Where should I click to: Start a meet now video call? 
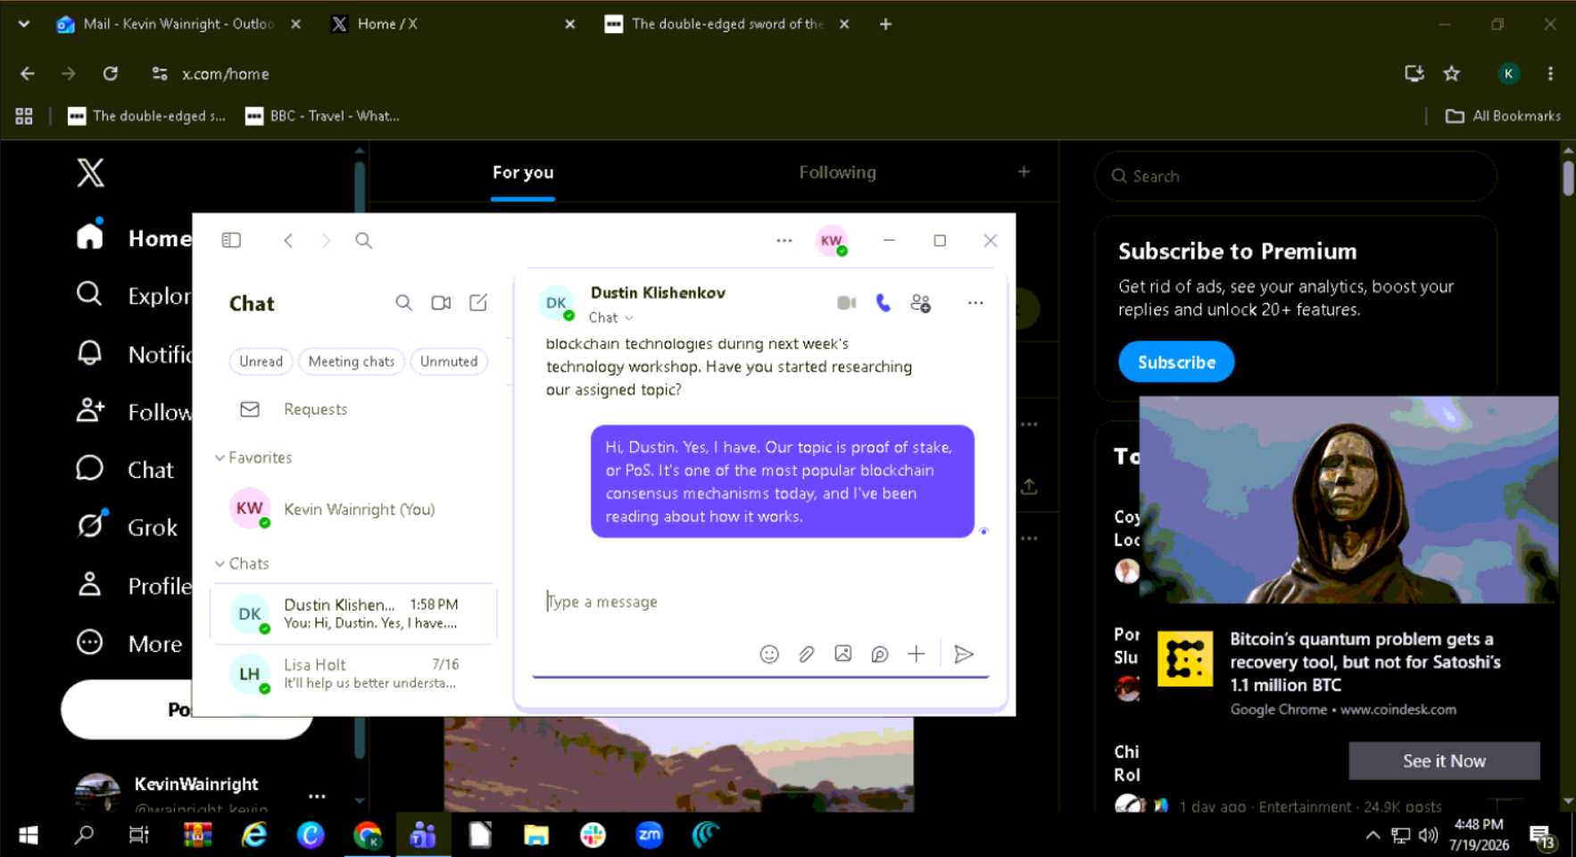click(x=441, y=303)
